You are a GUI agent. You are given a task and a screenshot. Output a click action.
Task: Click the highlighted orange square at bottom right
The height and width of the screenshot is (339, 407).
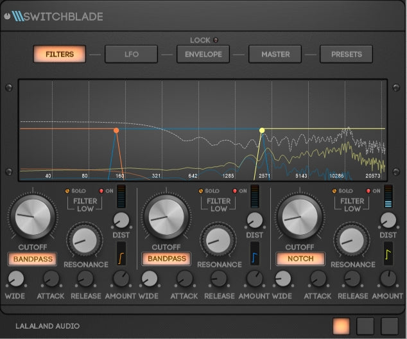342,326
